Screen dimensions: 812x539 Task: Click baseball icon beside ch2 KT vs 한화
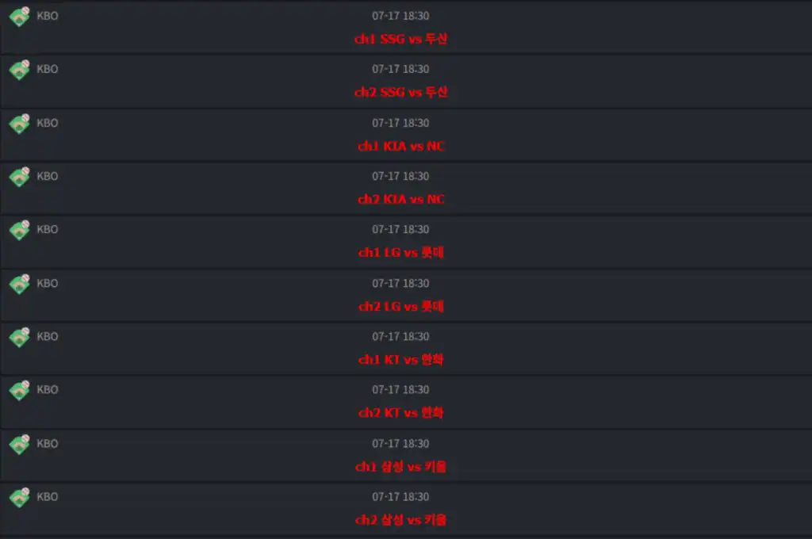(x=20, y=391)
